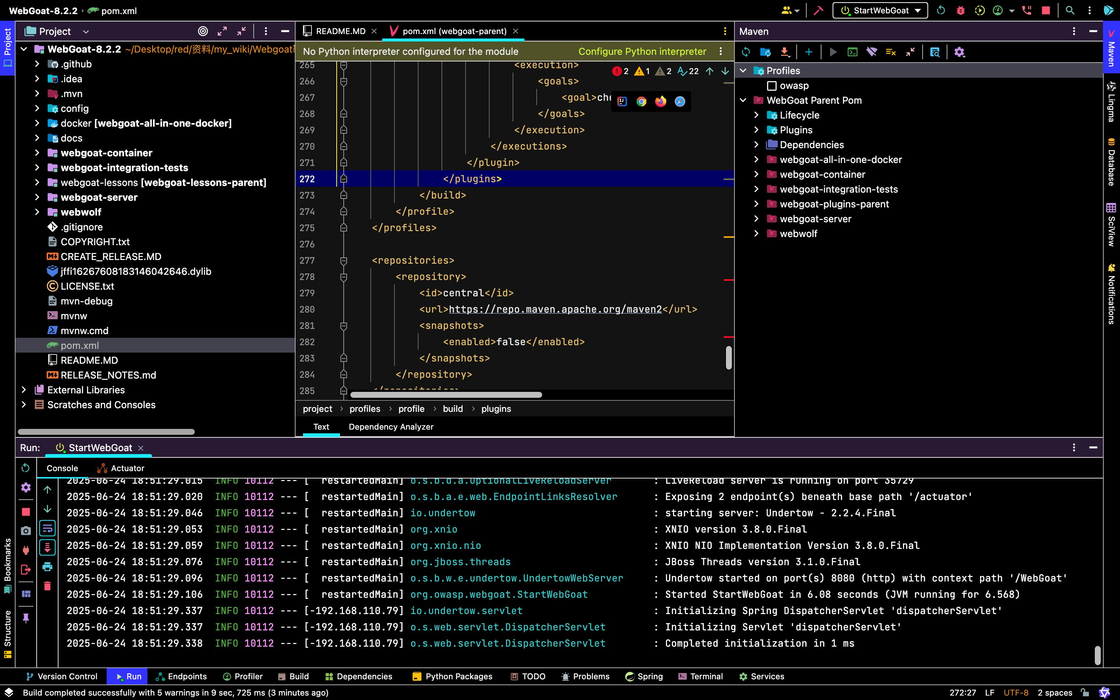
Task: Click Select Opened File target icon
Action: 203,31
